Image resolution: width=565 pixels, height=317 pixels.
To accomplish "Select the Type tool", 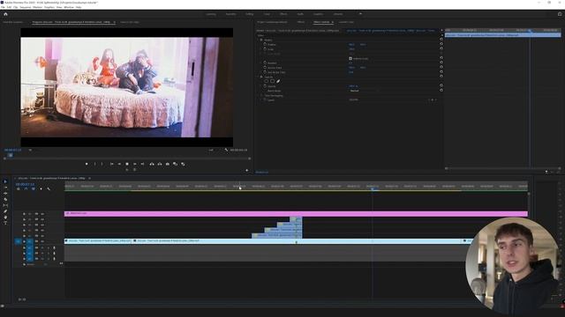I will pyautogui.click(x=5, y=223).
